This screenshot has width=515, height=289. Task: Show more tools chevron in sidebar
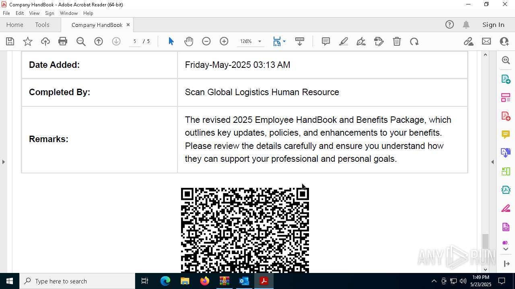(506, 249)
